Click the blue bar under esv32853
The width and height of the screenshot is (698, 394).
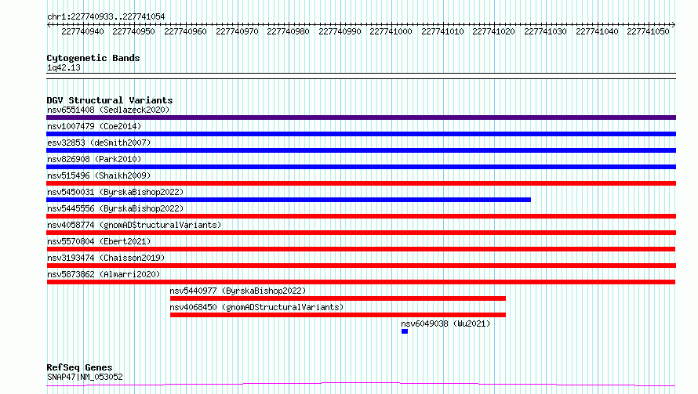(361, 150)
